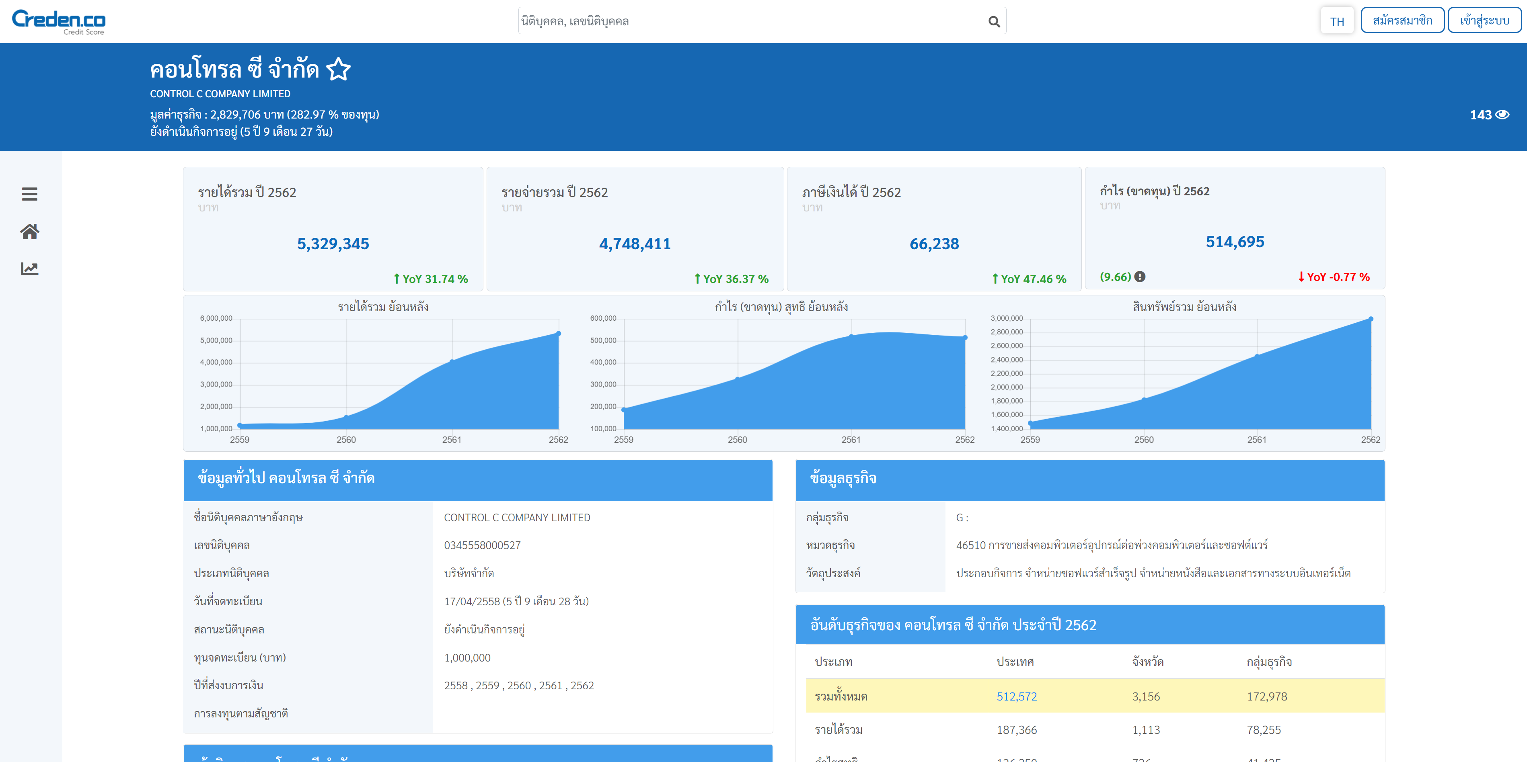This screenshot has height=762, width=1527.
Task: Click the อันดับธุรกิจ ranking panel header
Action: click(x=1089, y=625)
